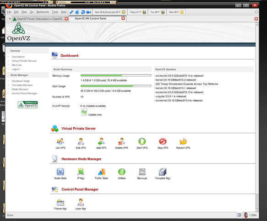Screen dimensions: 267x221
Task: Open the Theme Mgr icon
Action: pyautogui.click(x=60, y=202)
